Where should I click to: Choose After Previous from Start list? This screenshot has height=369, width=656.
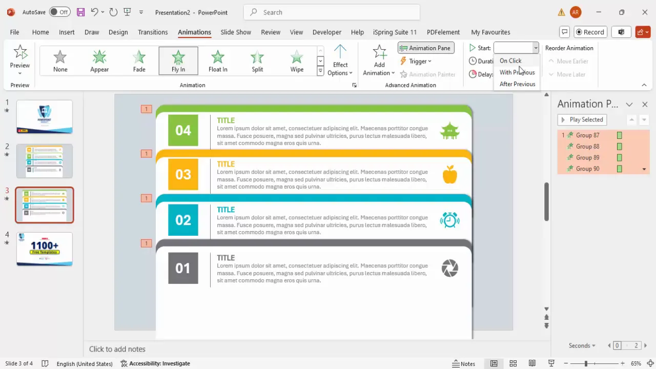[517, 84]
